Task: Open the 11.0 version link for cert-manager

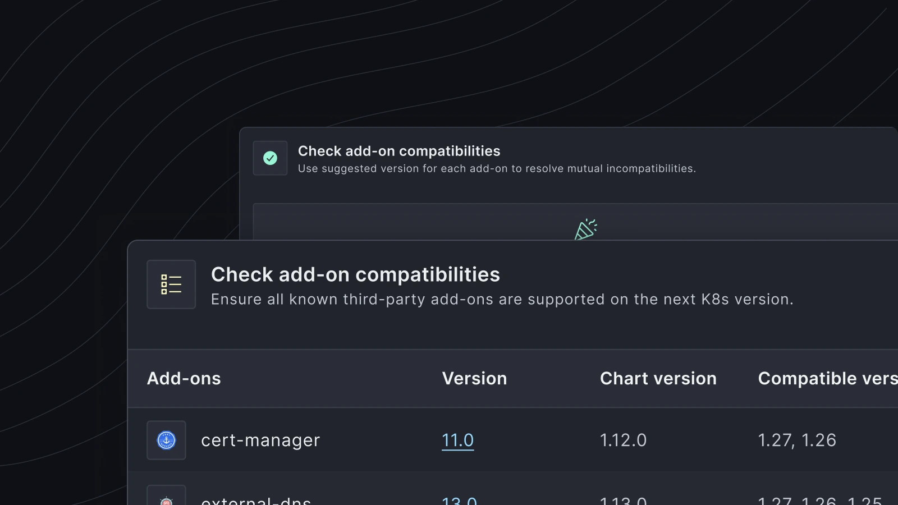Action: click(x=457, y=440)
